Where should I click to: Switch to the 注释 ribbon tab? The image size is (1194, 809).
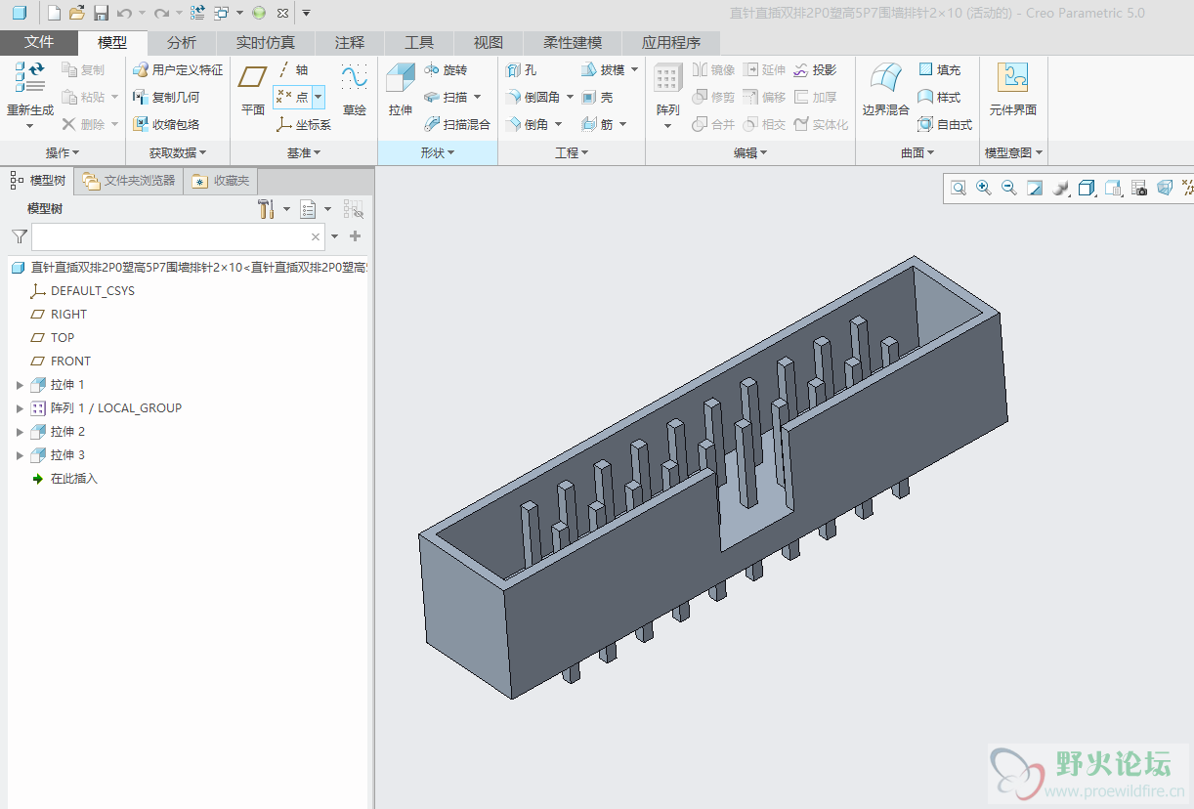[x=350, y=42]
